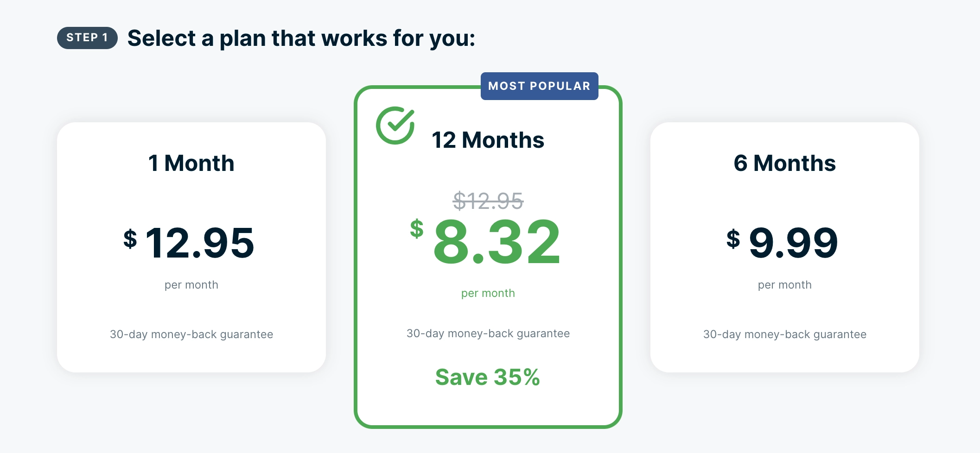Click 'per month' under the 1 Month price

tap(191, 285)
